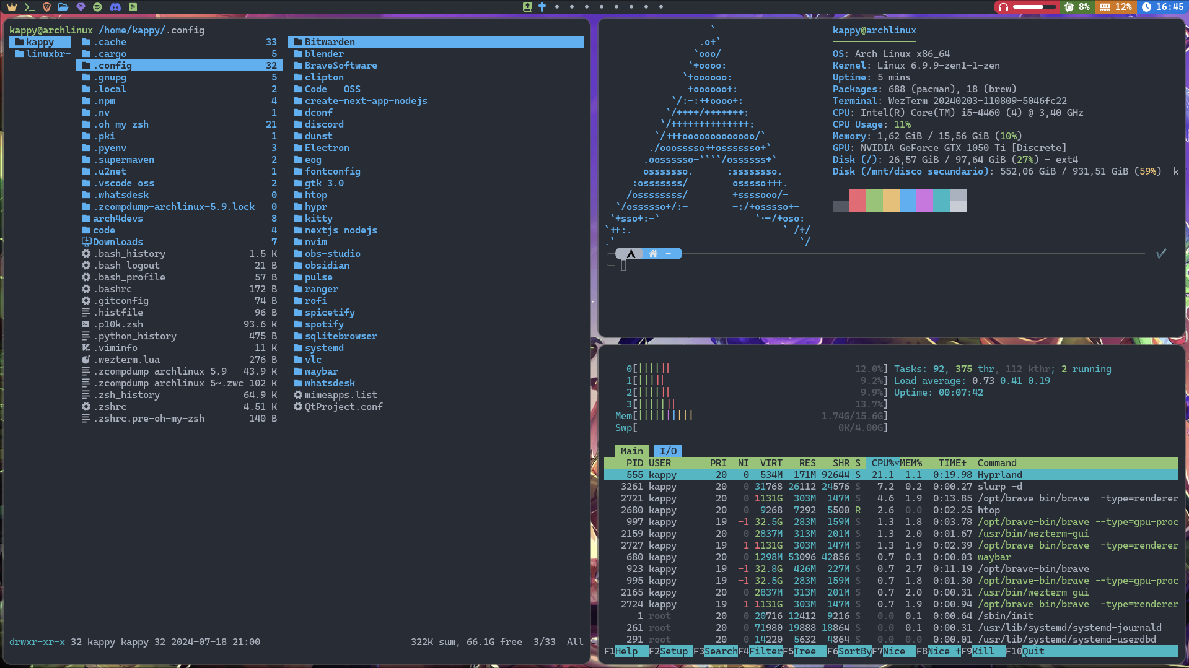The width and height of the screenshot is (1189, 668).
Task: Sort htop by the MEM% column header
Action: point(911,463)
